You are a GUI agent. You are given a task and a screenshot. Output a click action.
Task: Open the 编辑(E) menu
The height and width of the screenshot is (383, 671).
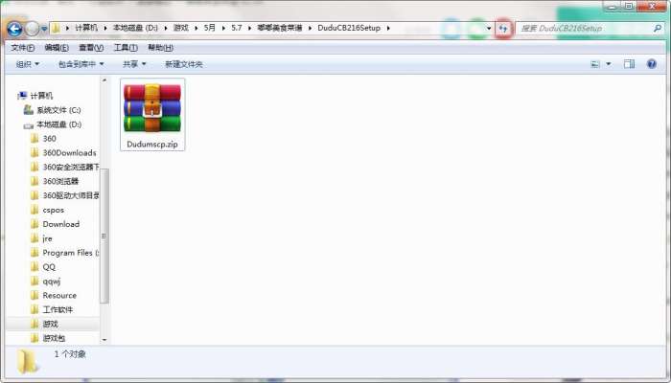click(x=57, y=48)
